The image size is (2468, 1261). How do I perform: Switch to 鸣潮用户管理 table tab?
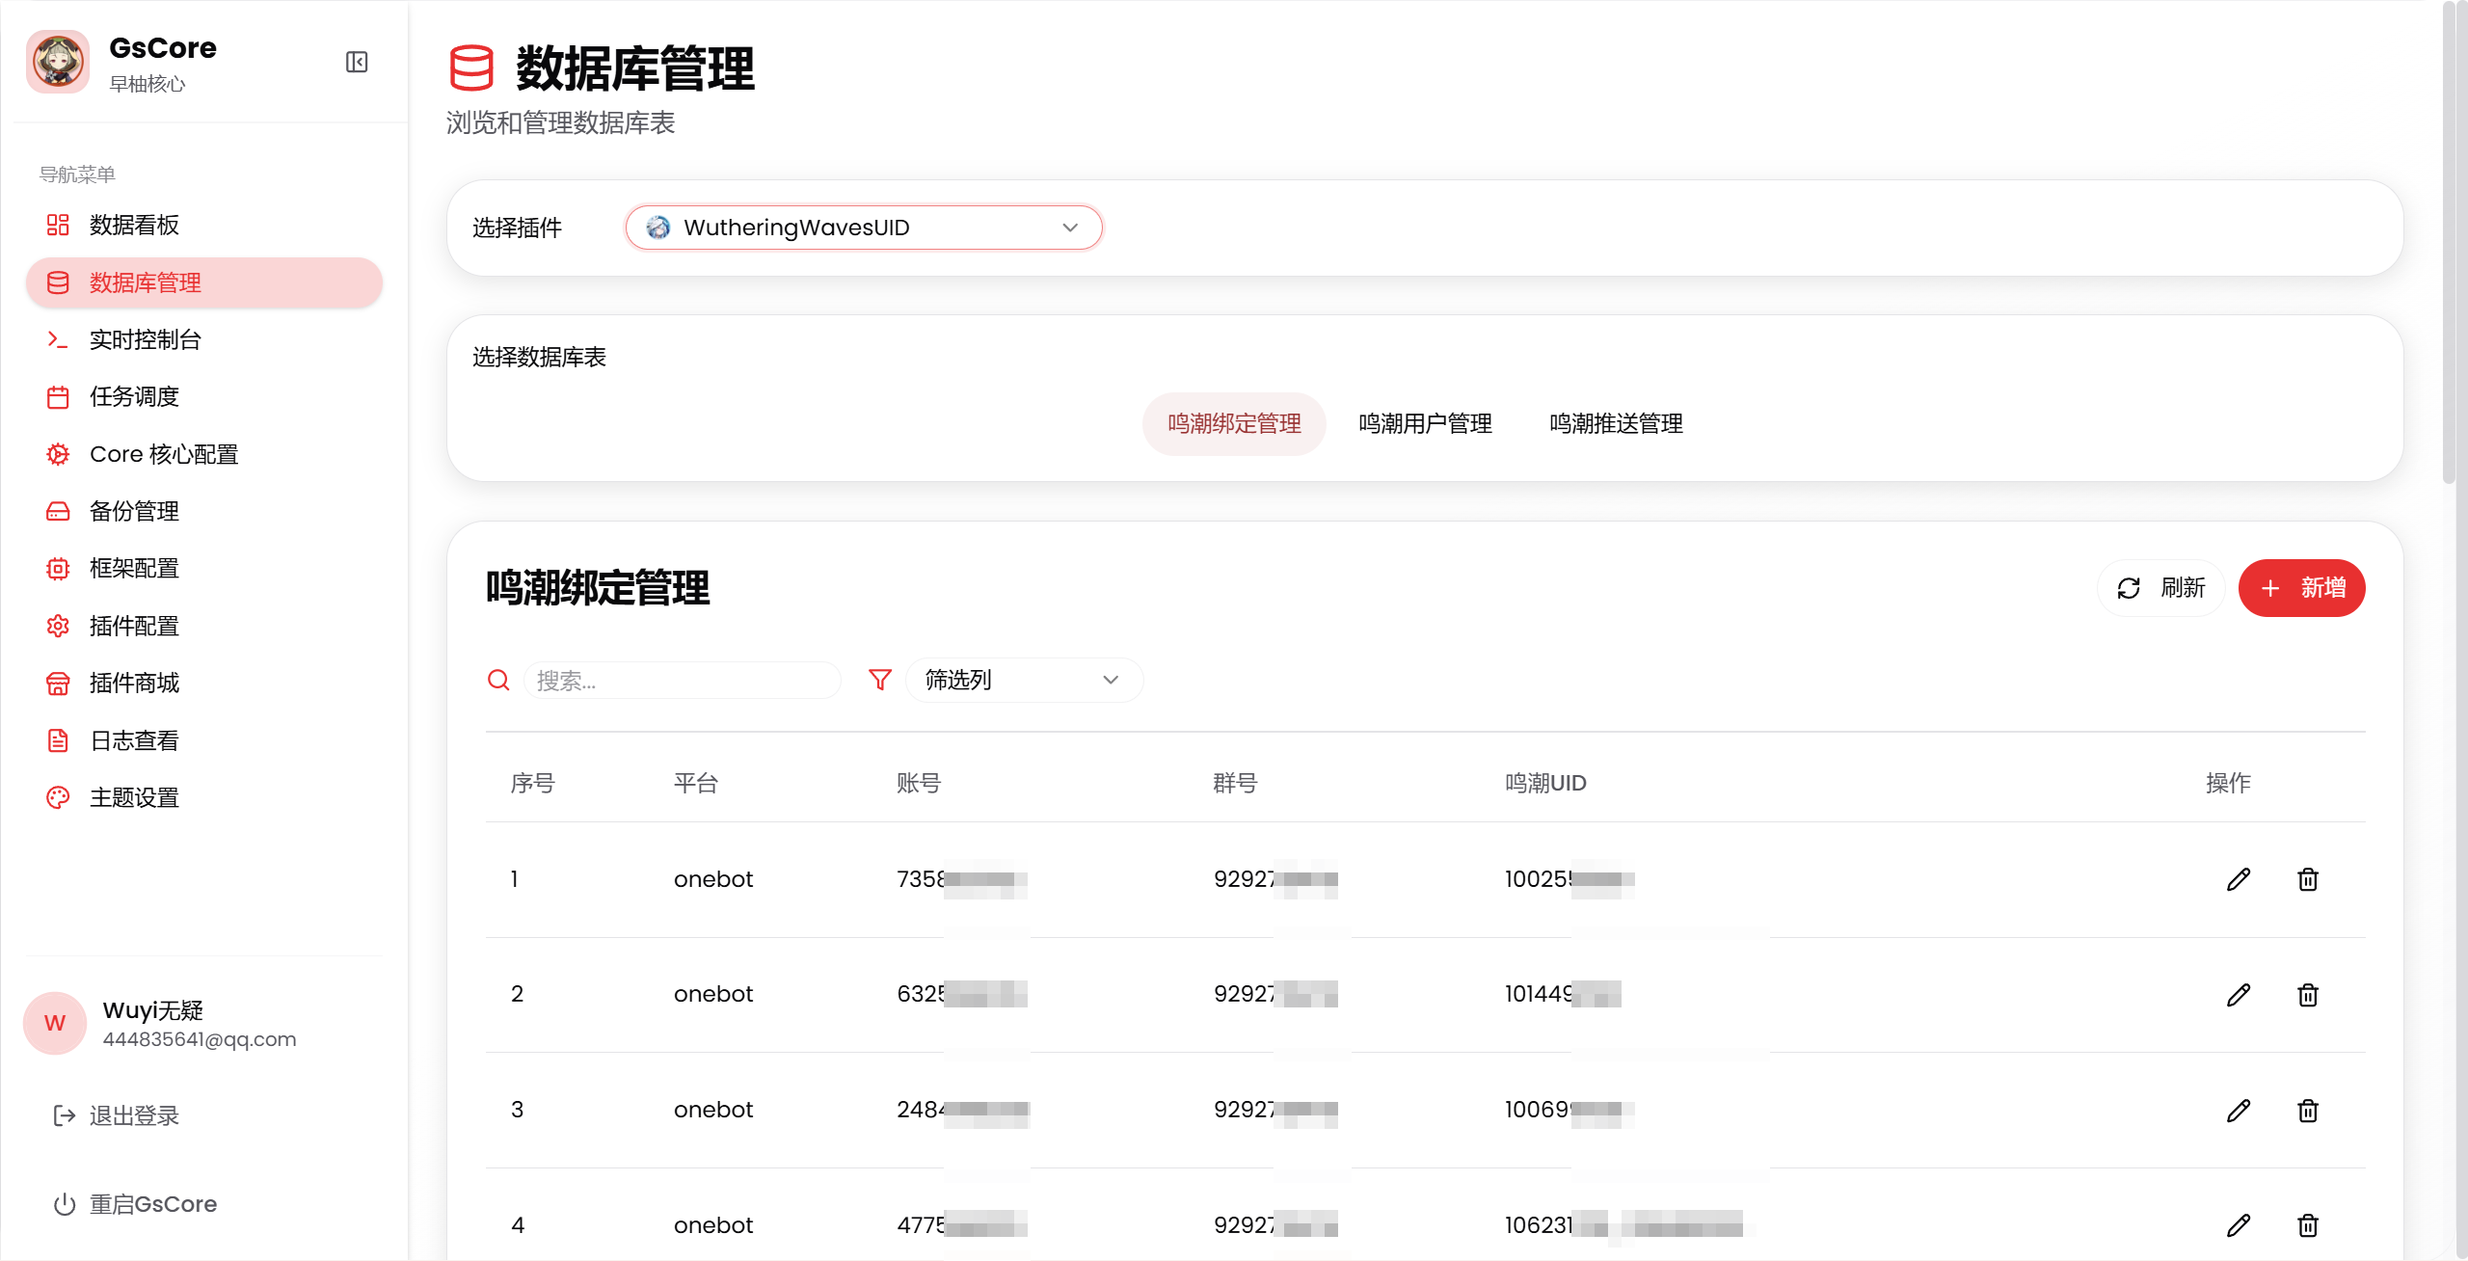pos(1425,423)
